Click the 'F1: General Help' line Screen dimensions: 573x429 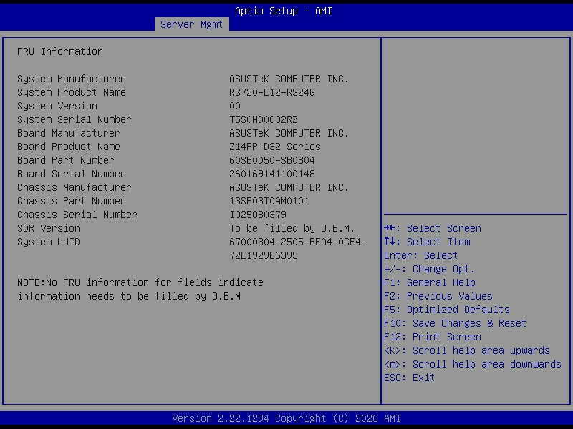(x=429, y=282)
